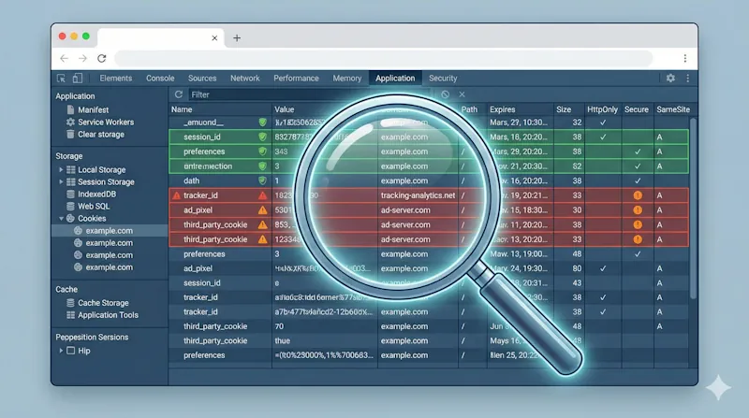Toggle HttpOnly check in size 80 ad_pixel row

tap(603, 268)
